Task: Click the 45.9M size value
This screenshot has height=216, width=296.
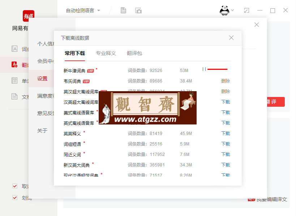Action: click(186, 134)
